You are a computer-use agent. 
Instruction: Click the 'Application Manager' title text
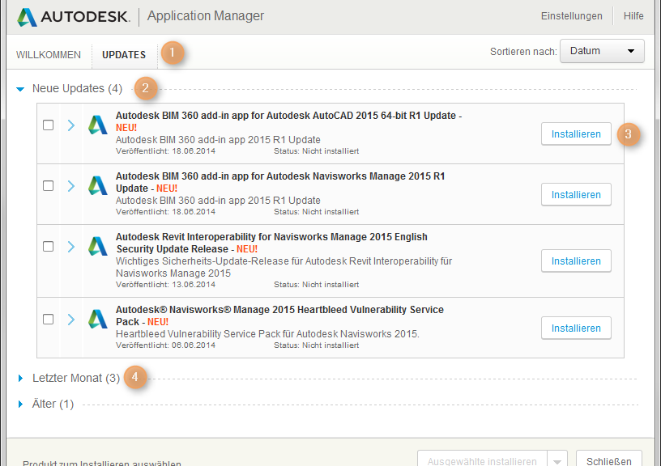(x=206, y=16)
